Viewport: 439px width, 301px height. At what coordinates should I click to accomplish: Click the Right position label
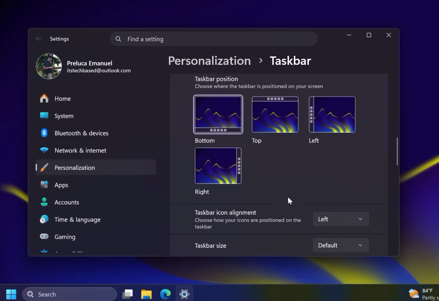click(x=202, y=192)
